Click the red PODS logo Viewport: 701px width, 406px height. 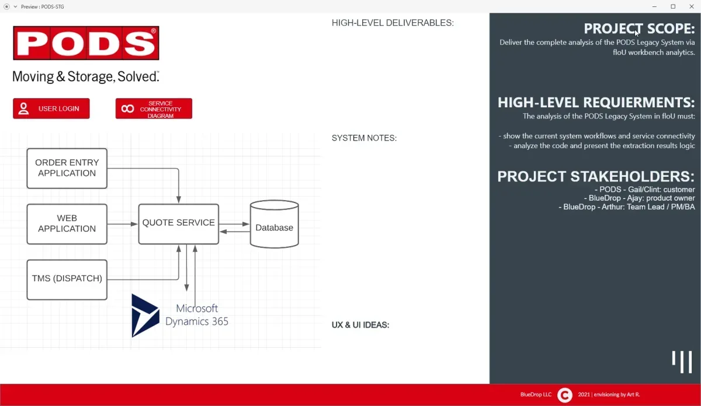tap(86, 43)
